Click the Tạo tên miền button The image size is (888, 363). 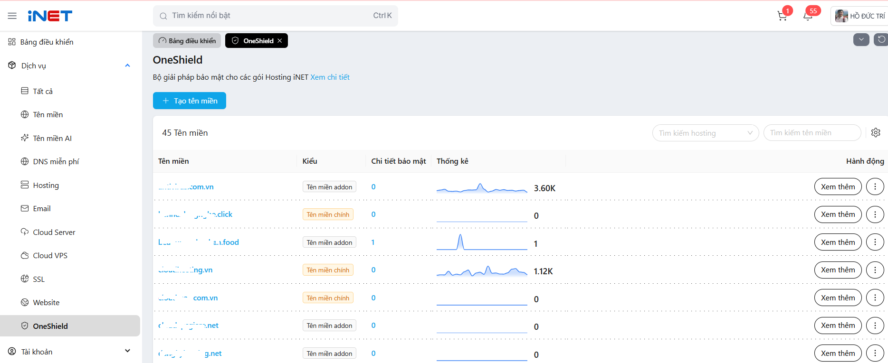tap(190, 101)
